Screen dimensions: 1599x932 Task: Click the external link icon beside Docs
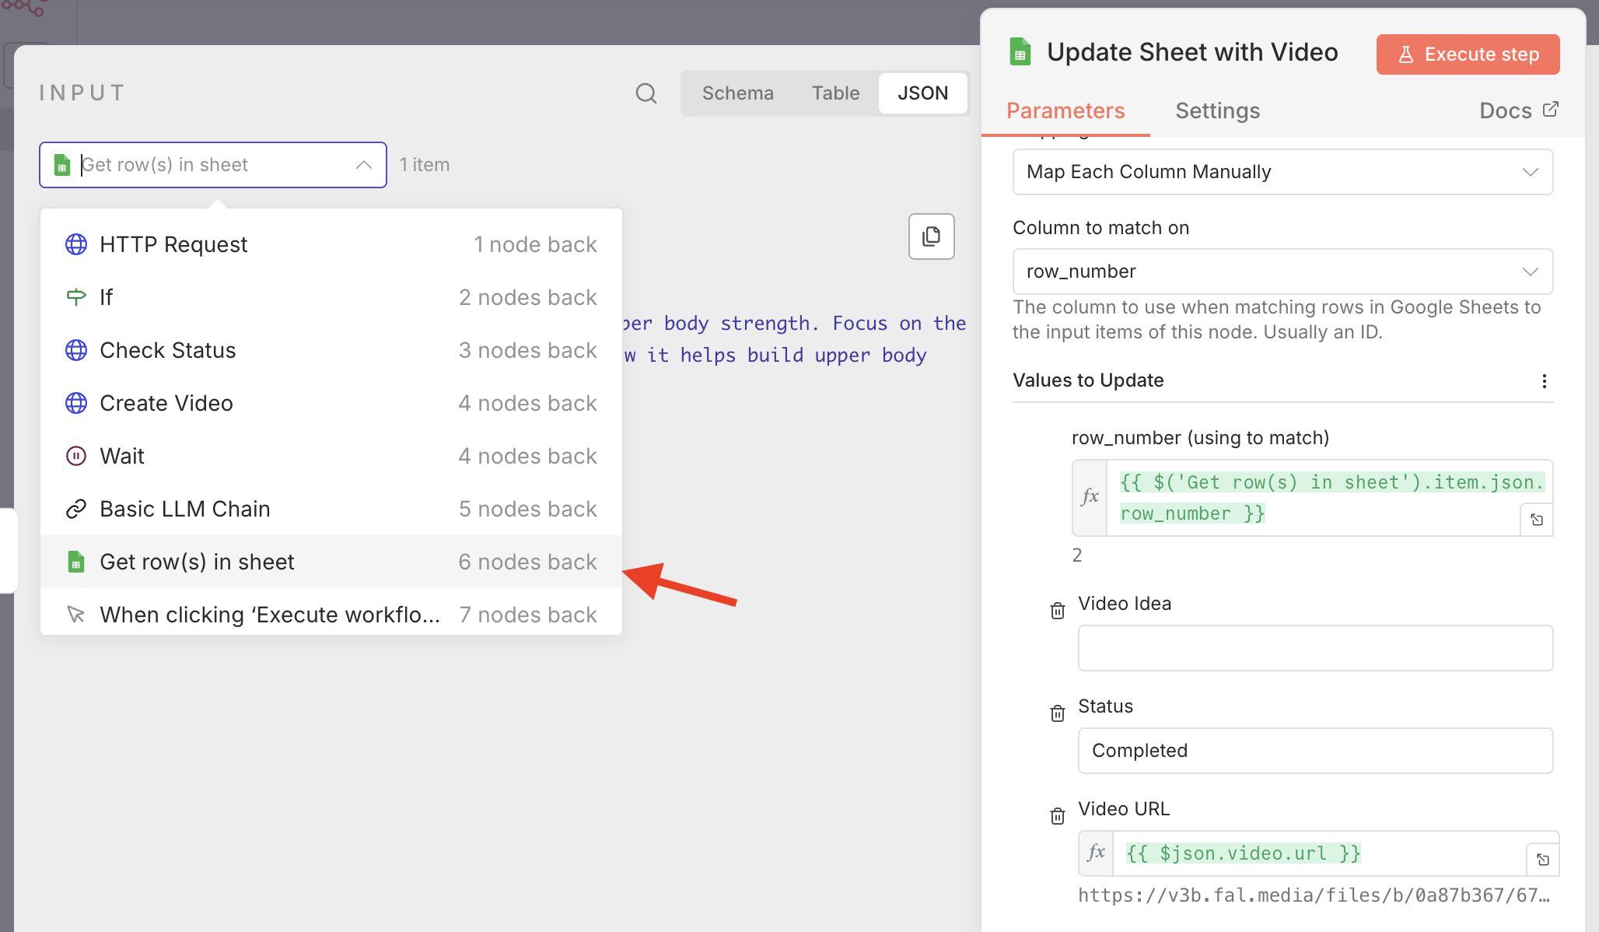click(1552, 109)
